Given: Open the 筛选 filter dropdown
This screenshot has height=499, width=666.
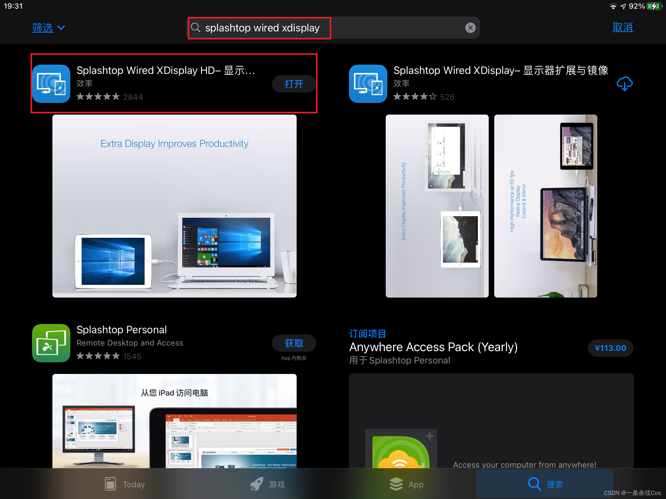Looking at the screenshot, I should (x=48, y=28).
